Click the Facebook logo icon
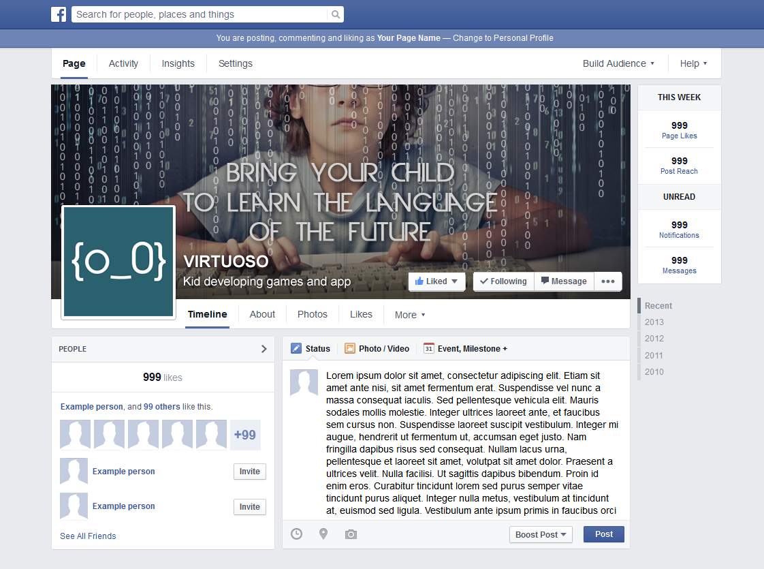 (59, 14)
